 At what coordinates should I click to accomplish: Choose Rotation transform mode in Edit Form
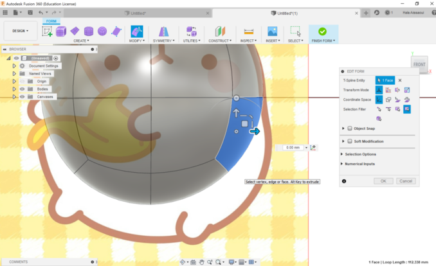(397, 90)
